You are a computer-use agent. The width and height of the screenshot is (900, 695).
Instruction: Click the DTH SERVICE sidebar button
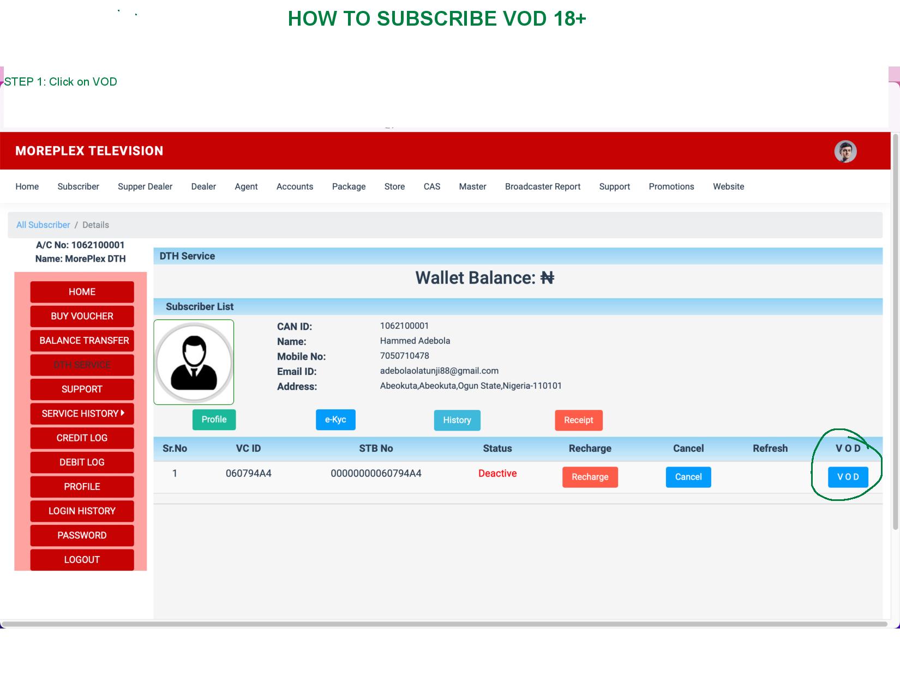coord(82,365)
